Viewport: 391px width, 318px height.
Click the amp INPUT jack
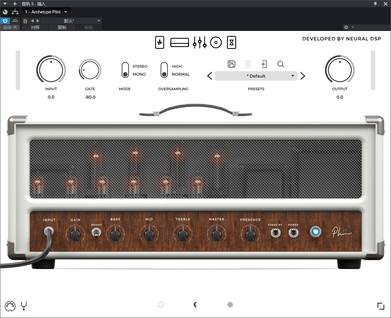pos(48,231)
